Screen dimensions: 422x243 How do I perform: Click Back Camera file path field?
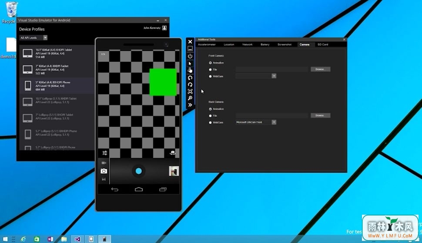(x=272, y=115)
